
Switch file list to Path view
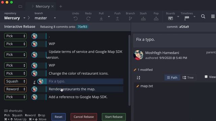172,78
